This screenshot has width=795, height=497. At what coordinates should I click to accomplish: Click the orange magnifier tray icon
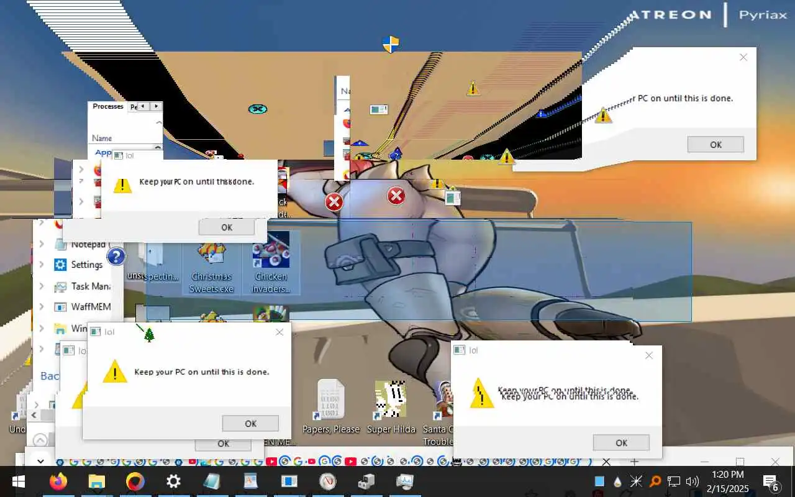coord(655,481)
